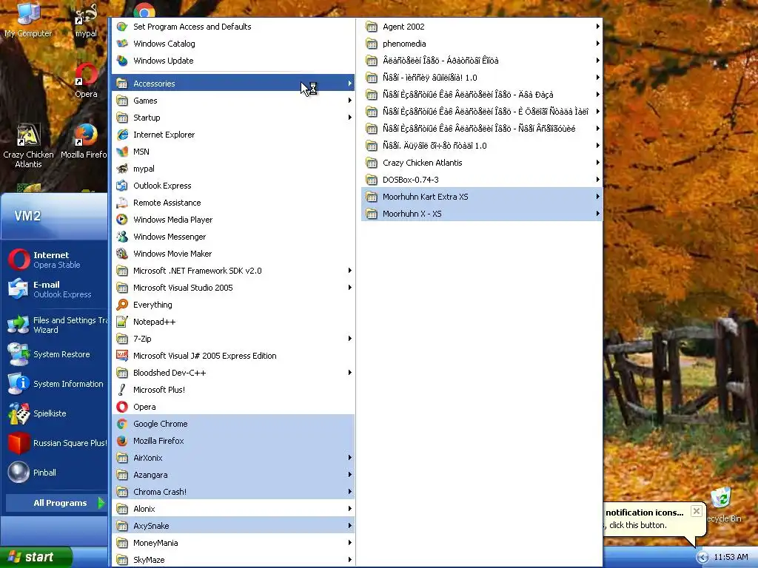Open Pinball from start panel
The height and width of the screenshot is (568, 758).
19,473
